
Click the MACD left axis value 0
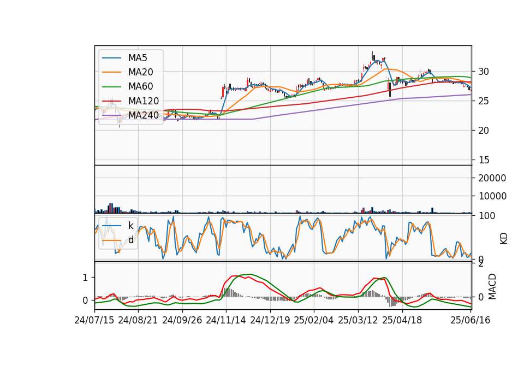coord(86,301)
